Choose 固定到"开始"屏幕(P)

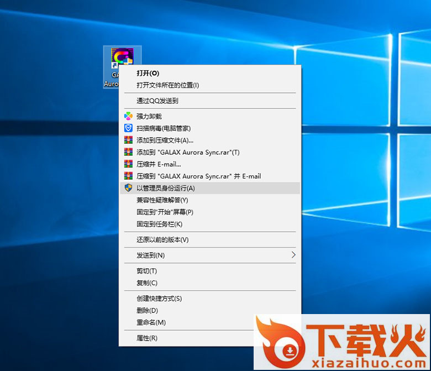point(165,212)
